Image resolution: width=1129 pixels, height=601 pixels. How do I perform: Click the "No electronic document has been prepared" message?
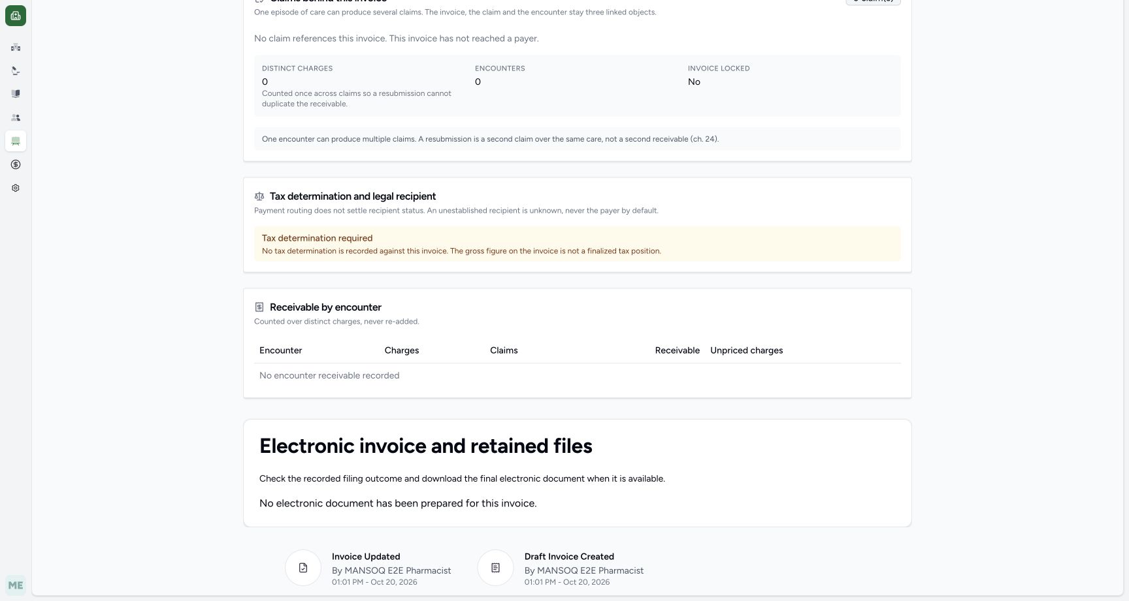pos(398,504)
